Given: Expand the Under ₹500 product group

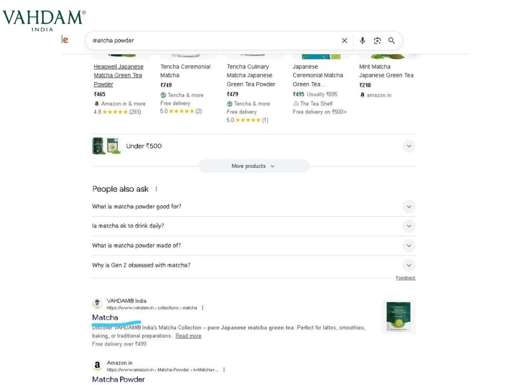Looking at the screenshot, I should point(409,146).
